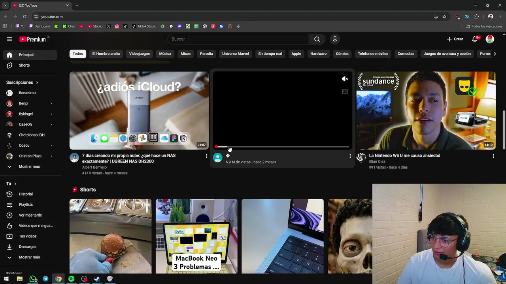506x284 pixels.
Task: Open Descargas in the sidebar
Action: coord(30,247)
